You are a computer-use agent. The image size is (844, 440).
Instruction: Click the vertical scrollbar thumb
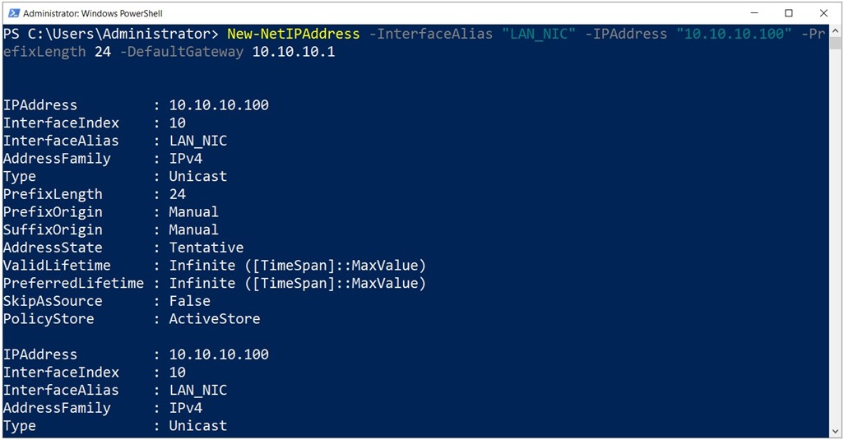coord(836,44)
